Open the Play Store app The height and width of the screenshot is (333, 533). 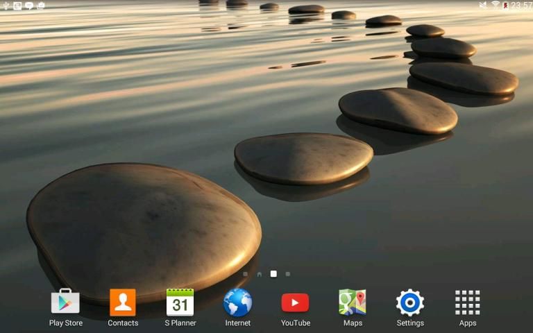pyautogui.click(x=65, y=303)
